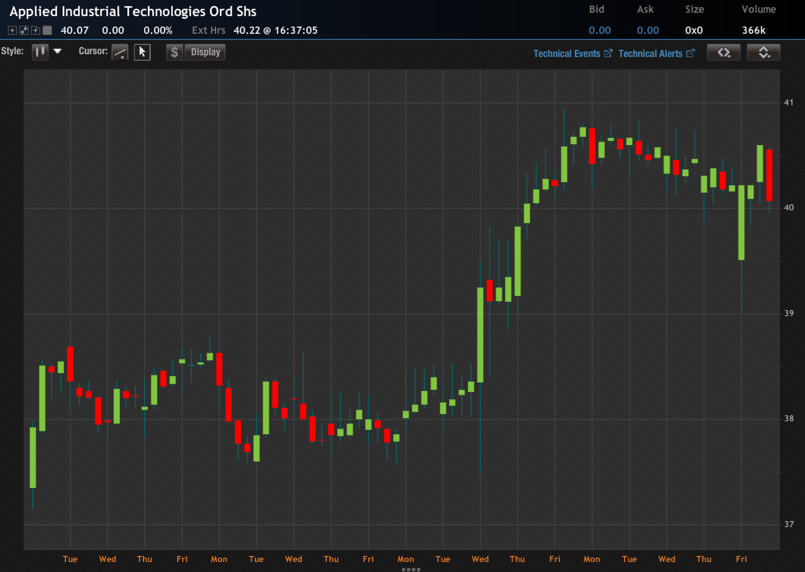Open the vertical zoom control icon

coord(763,52)
